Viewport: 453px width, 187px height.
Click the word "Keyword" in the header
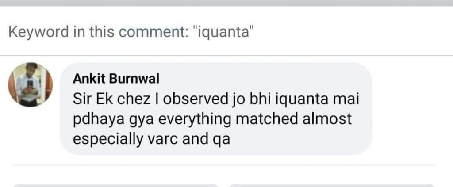39,32
